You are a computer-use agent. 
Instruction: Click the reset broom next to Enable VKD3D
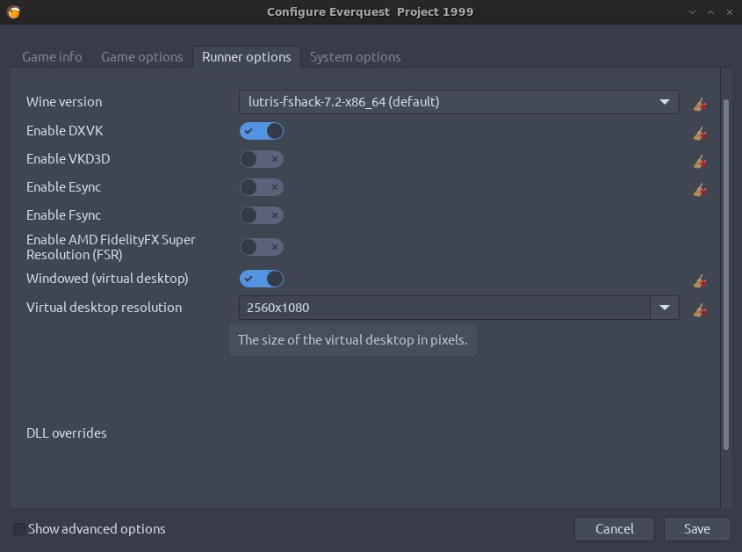pos(700,161)
